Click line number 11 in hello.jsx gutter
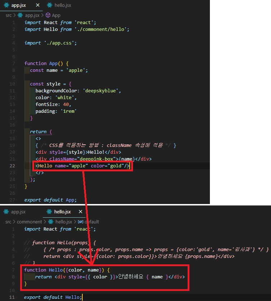The height and width of the screenshot is (301, 271). pos(12,297)
